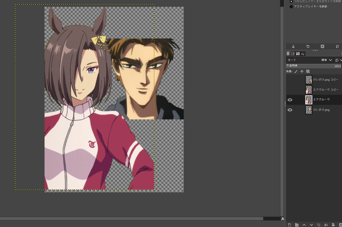Show the けいすけ.png コピー layer visibility

coord(290,80)
